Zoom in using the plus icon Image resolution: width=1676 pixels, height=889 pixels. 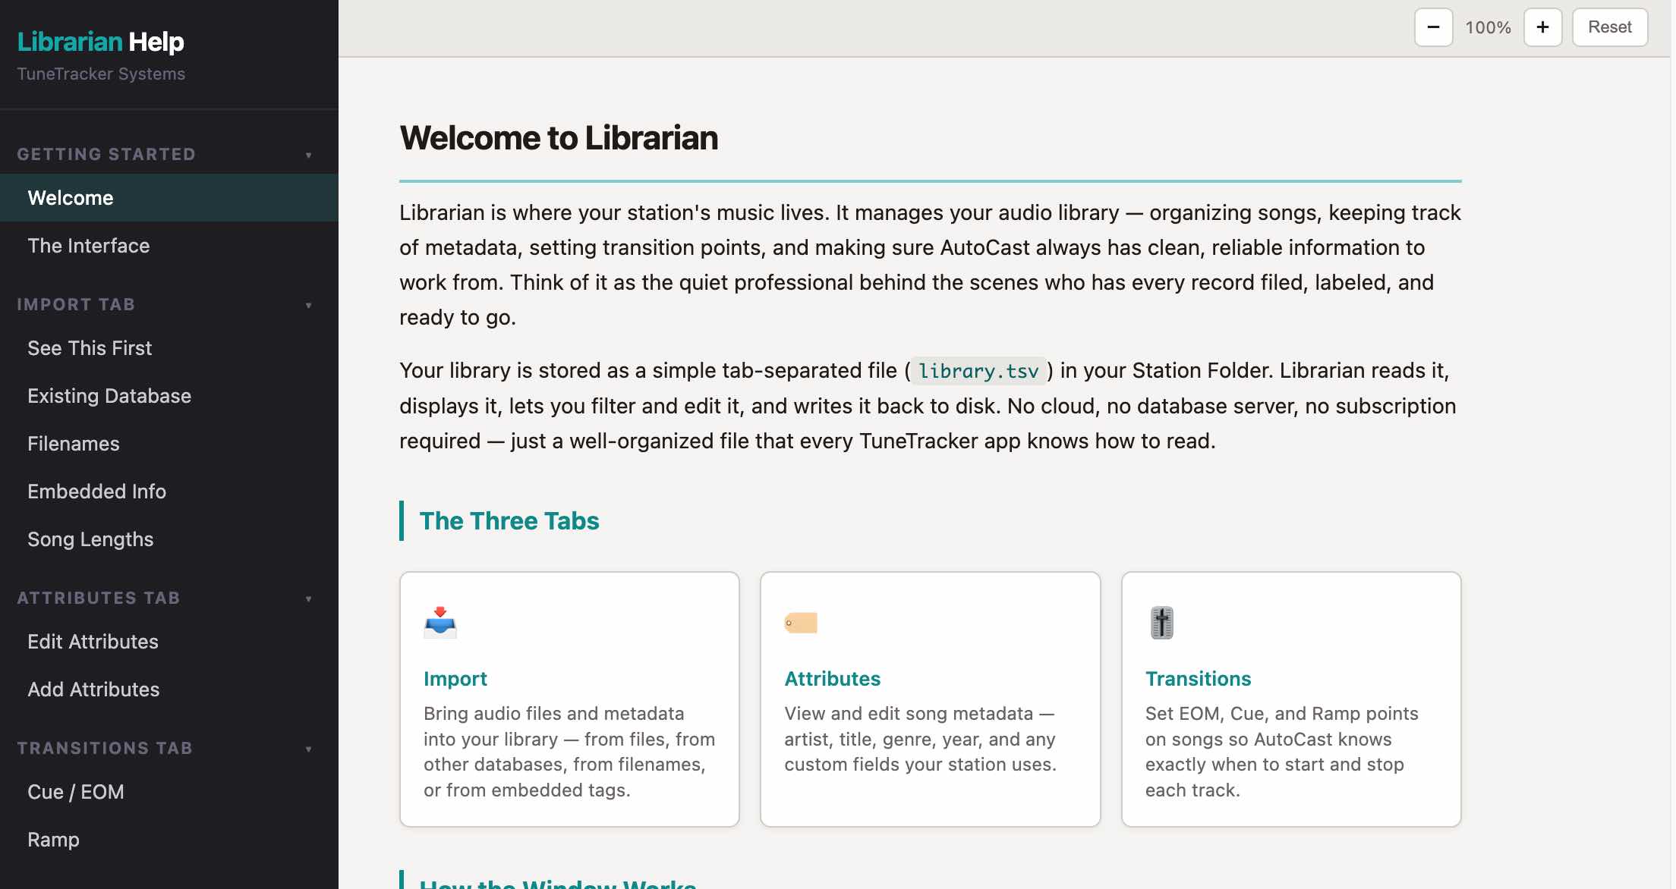pos(1543,27)
